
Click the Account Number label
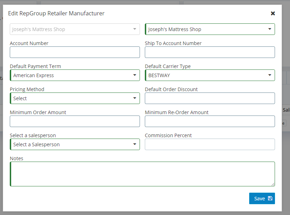(x=29, y=43)
